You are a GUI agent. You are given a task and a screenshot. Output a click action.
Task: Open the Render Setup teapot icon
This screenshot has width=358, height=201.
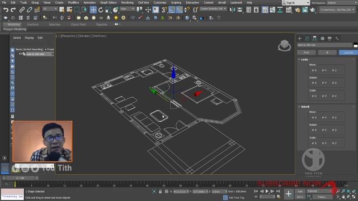click(298, 10)
